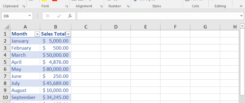The width and height of the screenshot is (245, 103).
Task: Open the Month column filter dropdown
Action: click(37, 34)
